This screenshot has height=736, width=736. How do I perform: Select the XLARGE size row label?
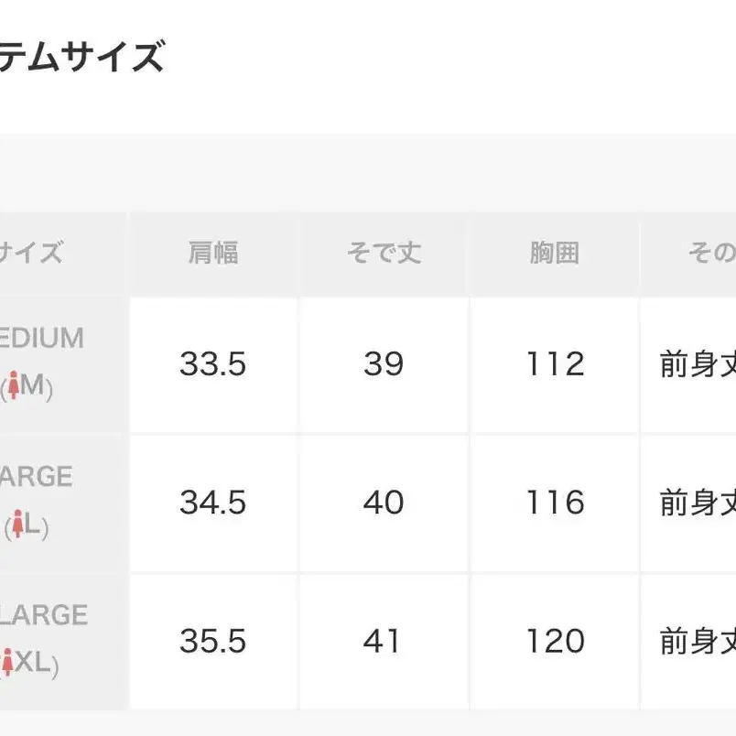pos(44,615)
